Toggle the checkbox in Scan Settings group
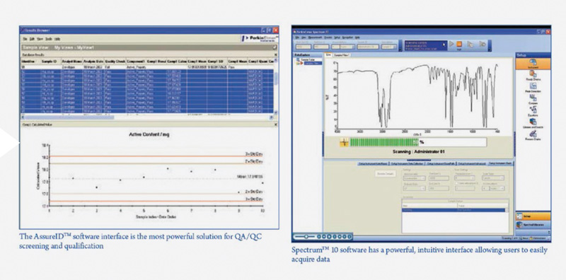The width and height of the screenshot is (566, 280). point(457,184)
